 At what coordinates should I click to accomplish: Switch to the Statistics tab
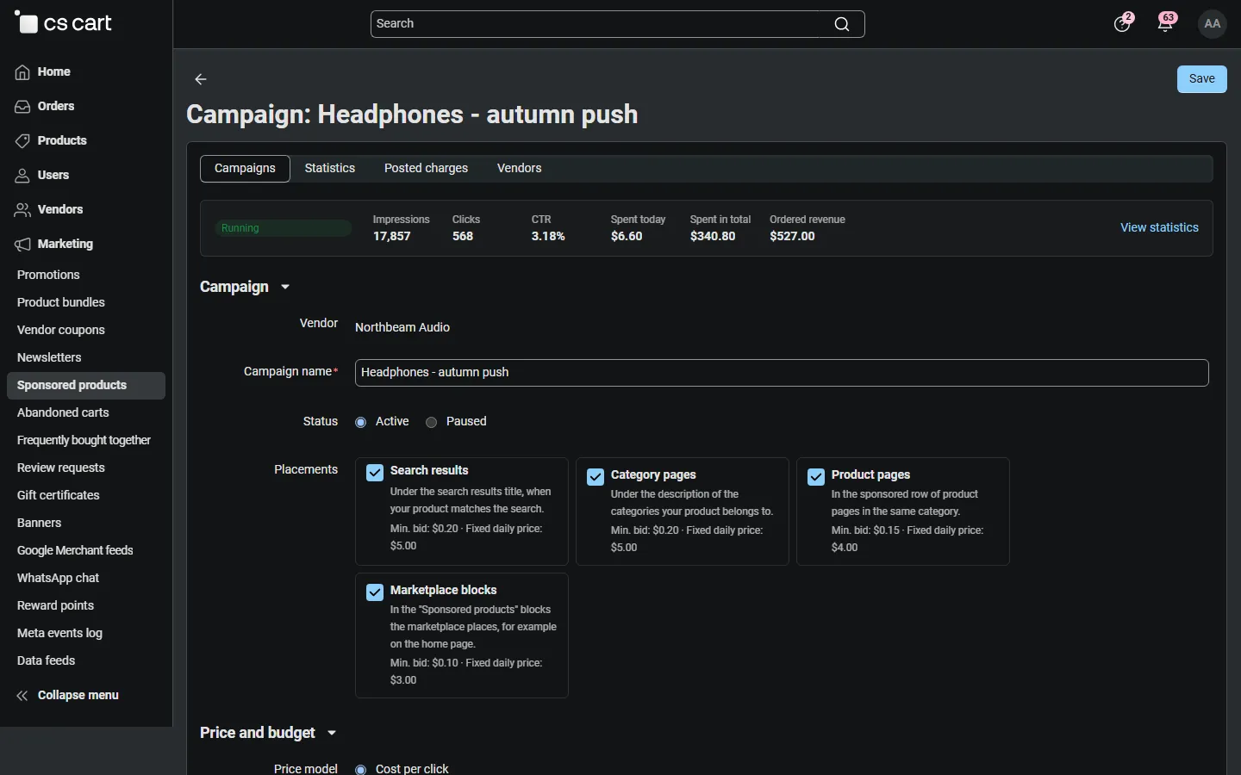pyautogui.click(x=330, y=169)
